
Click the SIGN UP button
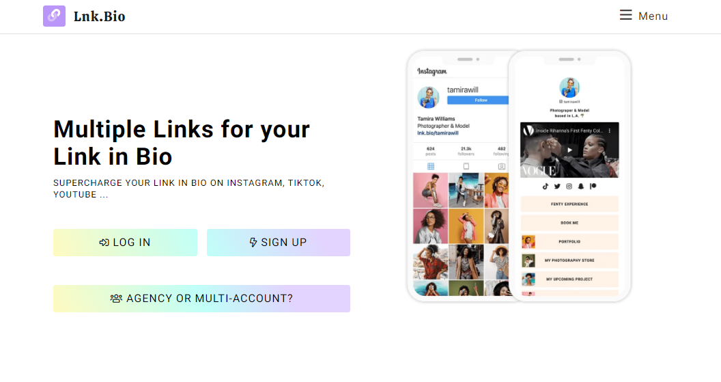point(278,243)
